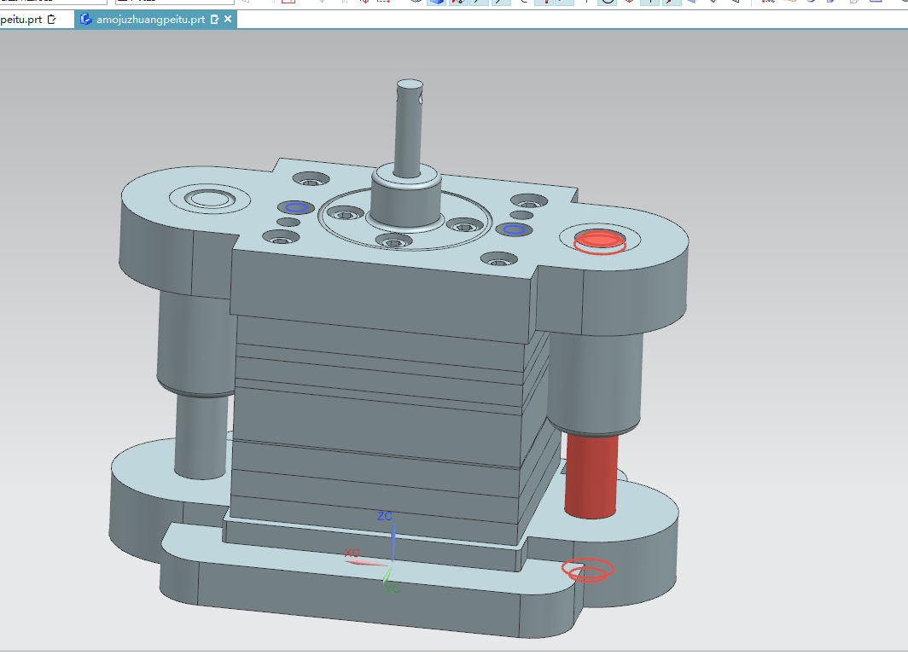Switch to the amojuzhuangpeitu.prt tab
908x655 pixels.
coord(149,19)
